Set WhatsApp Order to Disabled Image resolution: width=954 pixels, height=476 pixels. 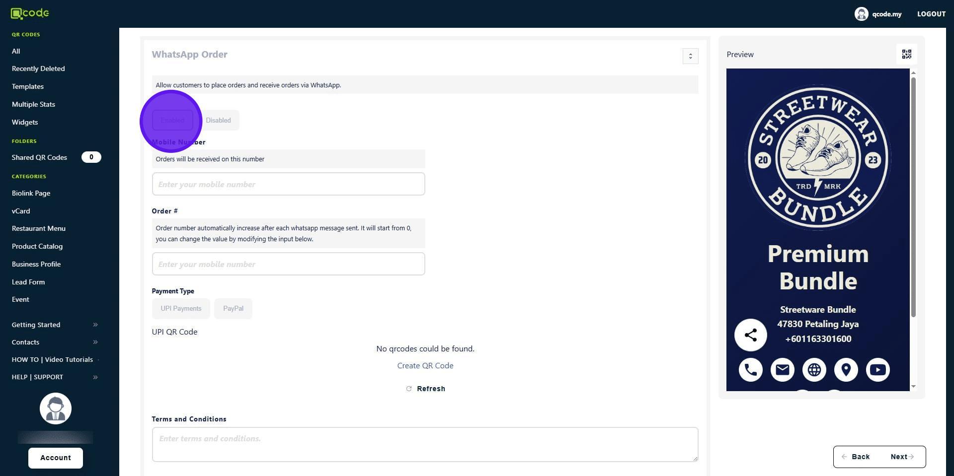(218, 120)
